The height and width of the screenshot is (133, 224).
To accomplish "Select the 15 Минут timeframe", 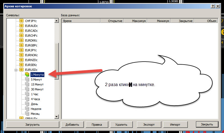I will 37,84.
